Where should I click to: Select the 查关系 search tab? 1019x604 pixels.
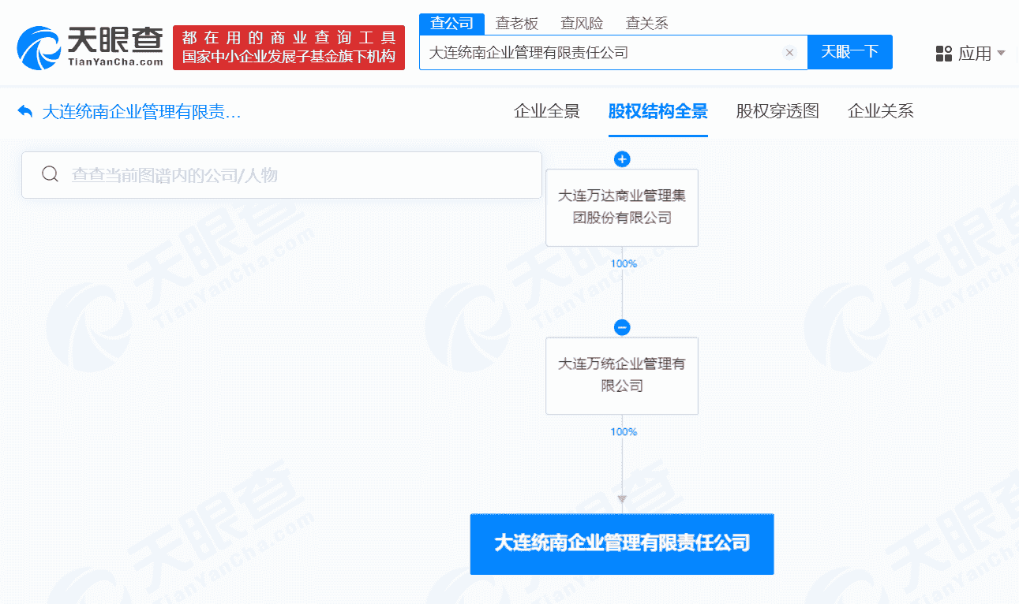pyautogui.click(x=646, y=24)
